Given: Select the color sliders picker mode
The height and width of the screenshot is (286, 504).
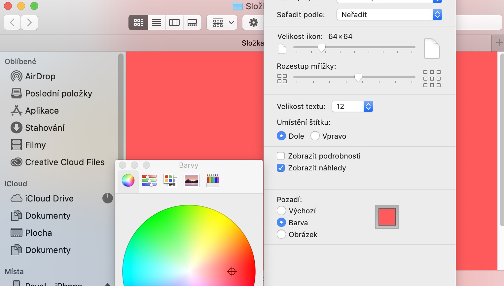Looking at the screenshot, I should pyautogui.click(x=149, y=180).
